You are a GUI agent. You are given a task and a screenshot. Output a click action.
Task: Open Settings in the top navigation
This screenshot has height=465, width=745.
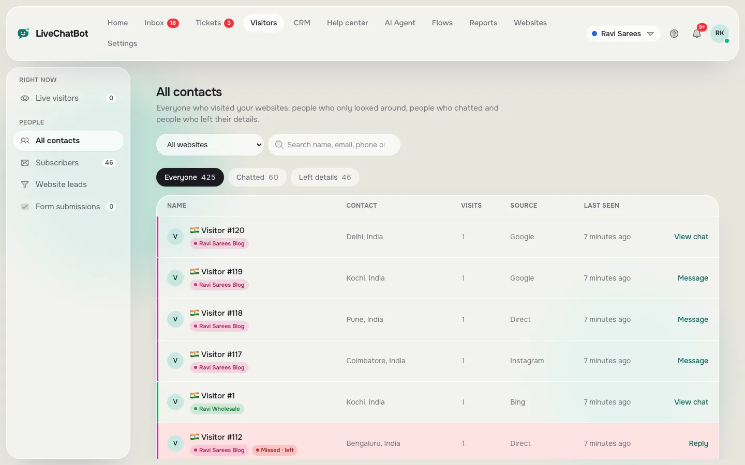pos(122,43)
